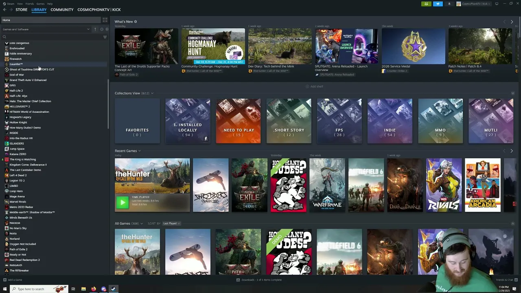
Task: Open the notifications bell
Action: [449, 4]
